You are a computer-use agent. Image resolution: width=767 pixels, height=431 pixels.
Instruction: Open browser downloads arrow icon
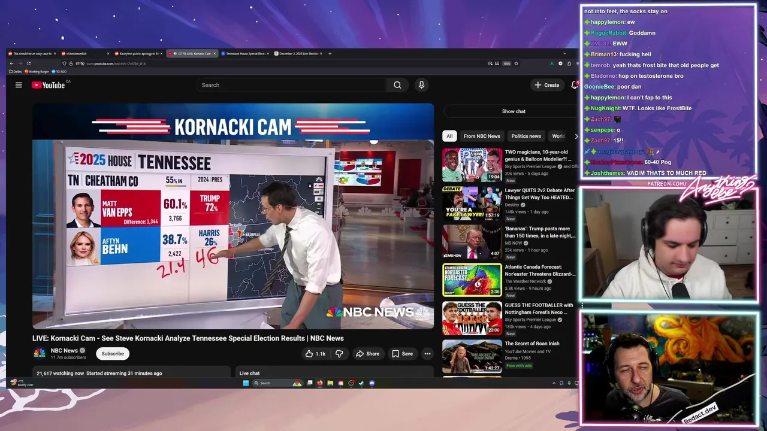pyautogui.click(x=552, y=63)
